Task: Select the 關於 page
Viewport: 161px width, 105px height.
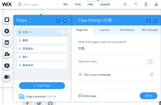Action: tap(42, 57)
